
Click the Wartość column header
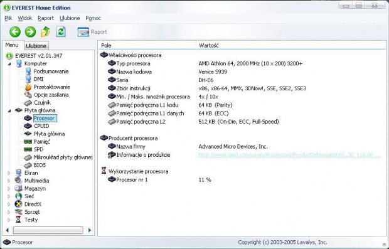(x=290, y=45)
